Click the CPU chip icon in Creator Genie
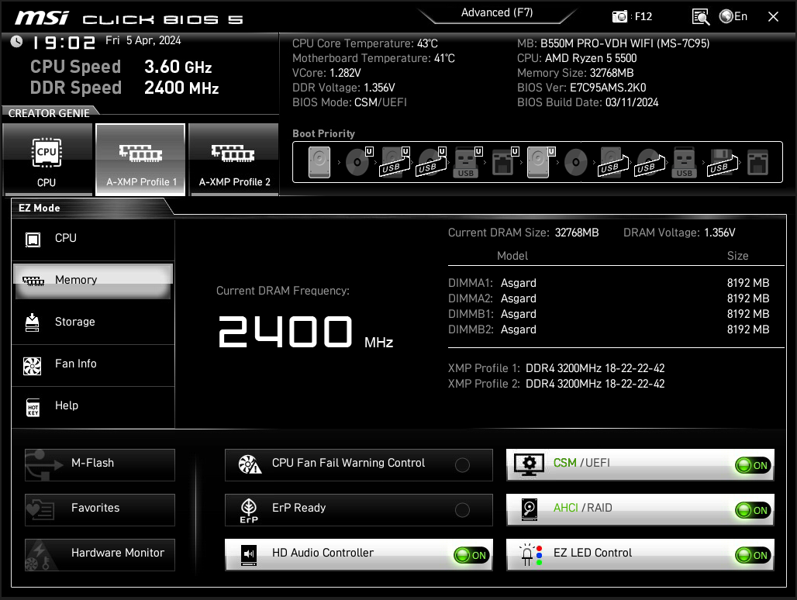This screenshot has width=797, height=600. tap(47, 153)
